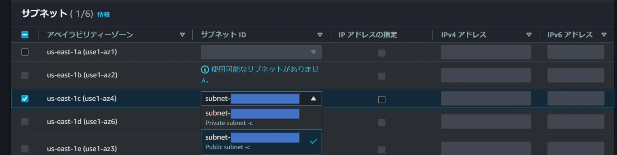The image size is (617, 155).
Task: Click the 使用可能なサブネットがありません message
Action: pyautogui.click(x=260, y=74)
